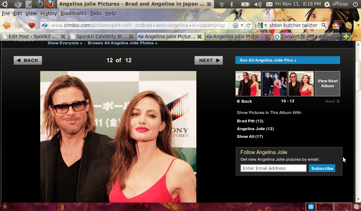Image resolution: width=361 pixels, height=211 pixels.
Task: Click the Zimbio site identity icon
Action: (45, 25)
